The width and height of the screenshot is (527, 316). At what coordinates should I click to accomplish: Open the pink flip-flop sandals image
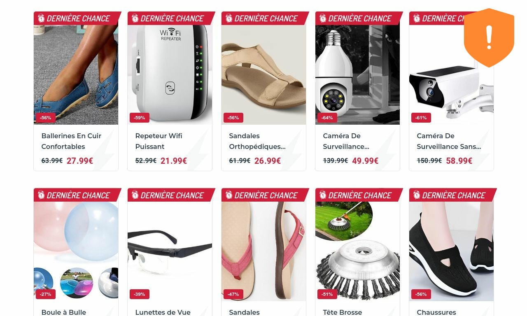pos(263,251)
